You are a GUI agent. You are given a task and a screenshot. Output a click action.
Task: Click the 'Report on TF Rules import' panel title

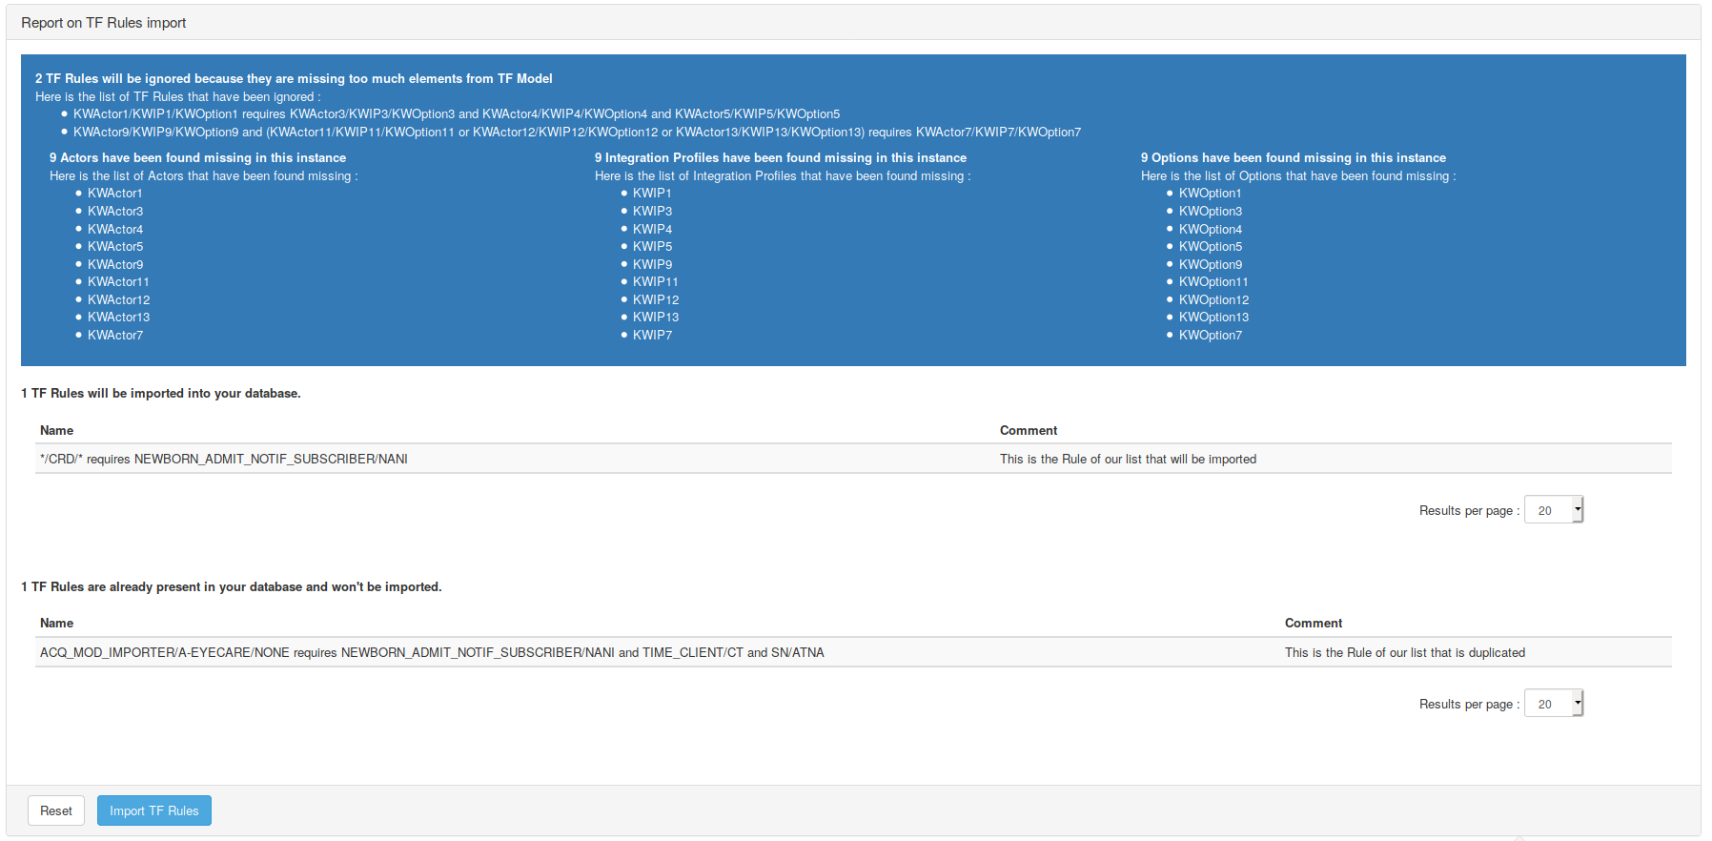pos(104,23)
